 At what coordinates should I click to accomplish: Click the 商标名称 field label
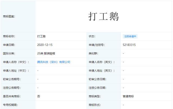tap(9, 36)
